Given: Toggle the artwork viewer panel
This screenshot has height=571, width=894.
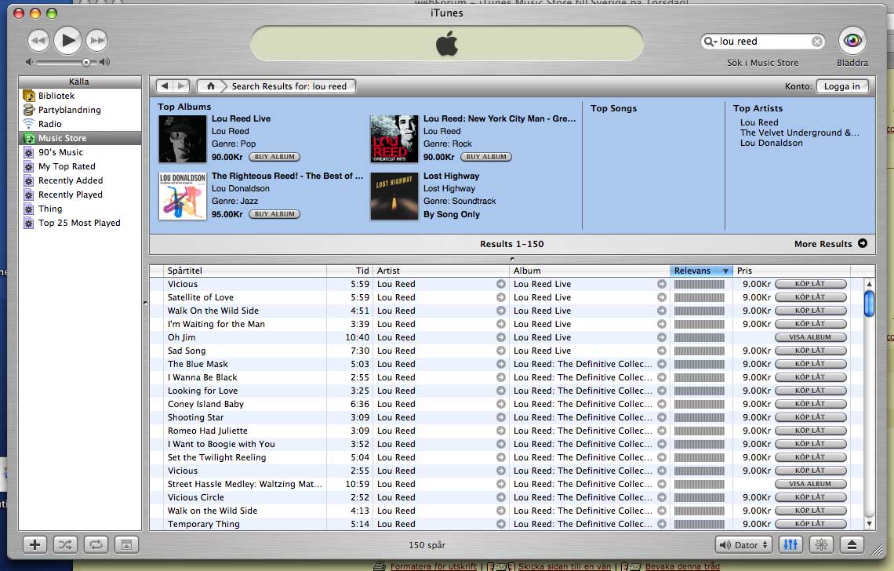Looking at the screenshot, I should click(x=126, y=545).
